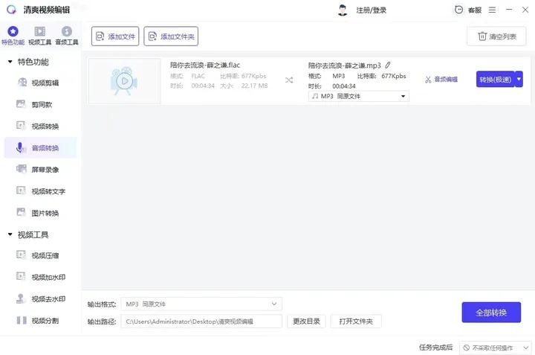The height and width of the screenshot is (355, 535).
Task: Select 屏幕录像 screen recording tool
Action: (45, 170)
